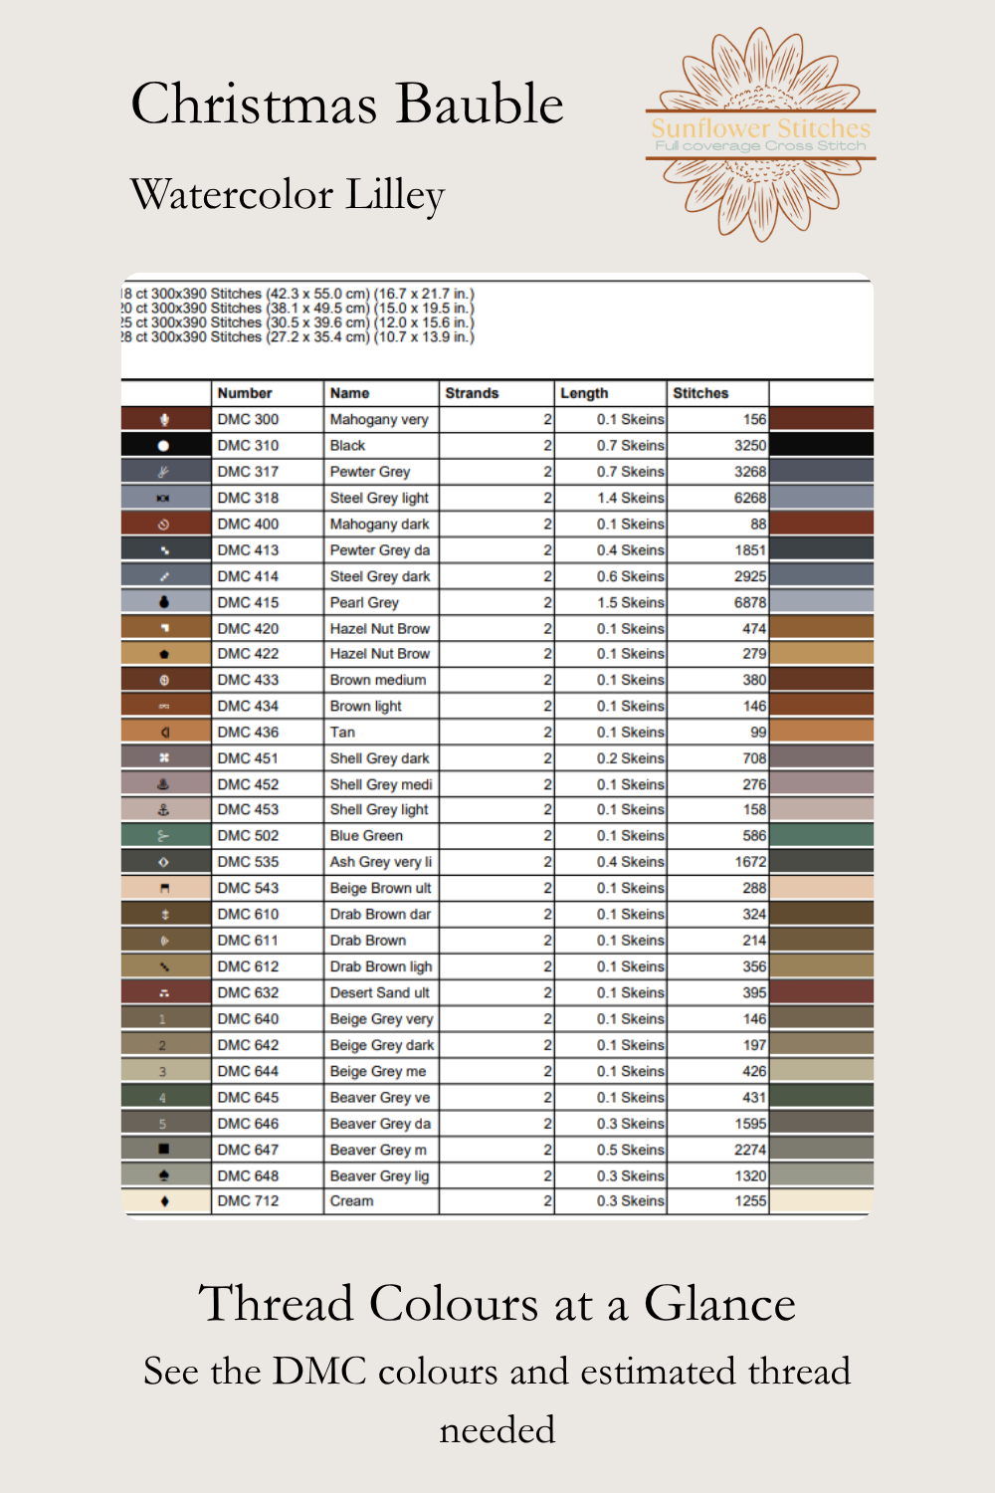Viewport: 995px width, 1493px height.
Task: Click the symbol cell for DMC 433 Brown medium
Action: point(166,680)
